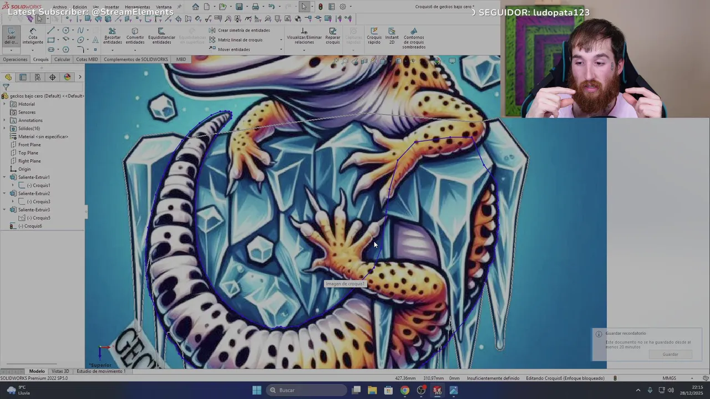Viewport: 710px width, 399px height.
Task: Click Crear simetría de entidades
Action: (x=240, y=30)
